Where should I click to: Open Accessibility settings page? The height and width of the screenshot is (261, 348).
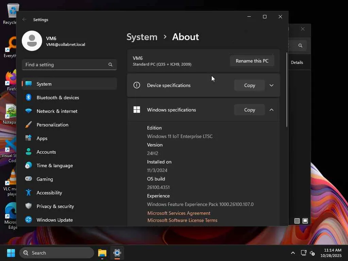click(x=69, y=193)
